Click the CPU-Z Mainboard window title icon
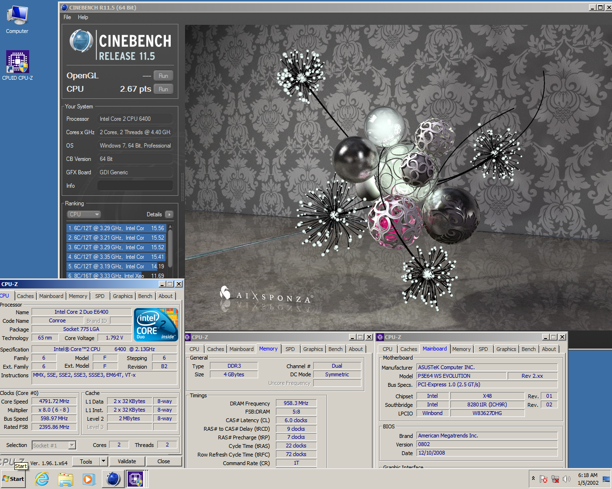612x489 pixels. point(381,337)
